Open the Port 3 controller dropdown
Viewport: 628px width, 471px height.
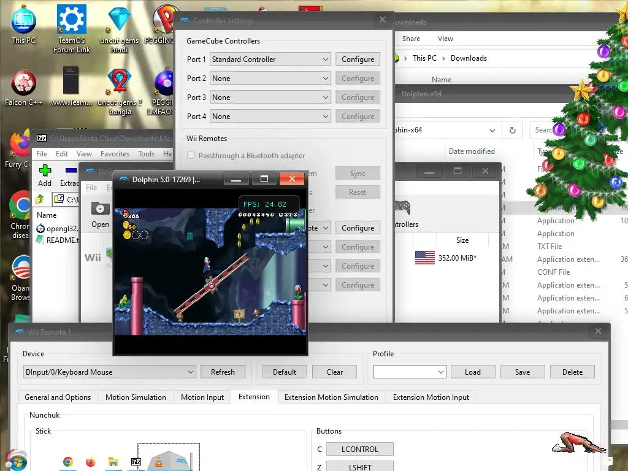270,98
